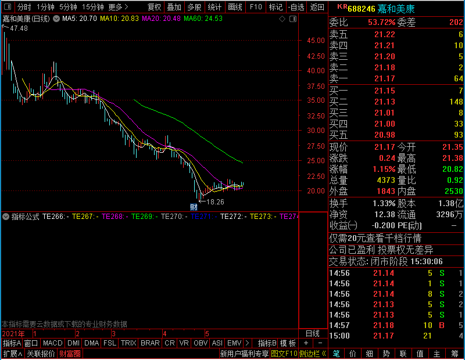Image resolution: width=465 pixels, height=360 pixels.
Task: Click the 卖一 price 21.17
Action: [x=385, y=78]
